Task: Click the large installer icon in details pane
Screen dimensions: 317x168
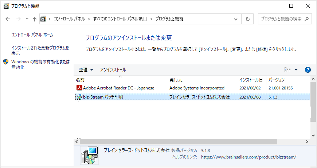Action: (x=89, y=156)
